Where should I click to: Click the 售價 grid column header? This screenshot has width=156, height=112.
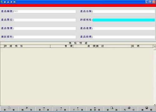(x=62, y=46)
